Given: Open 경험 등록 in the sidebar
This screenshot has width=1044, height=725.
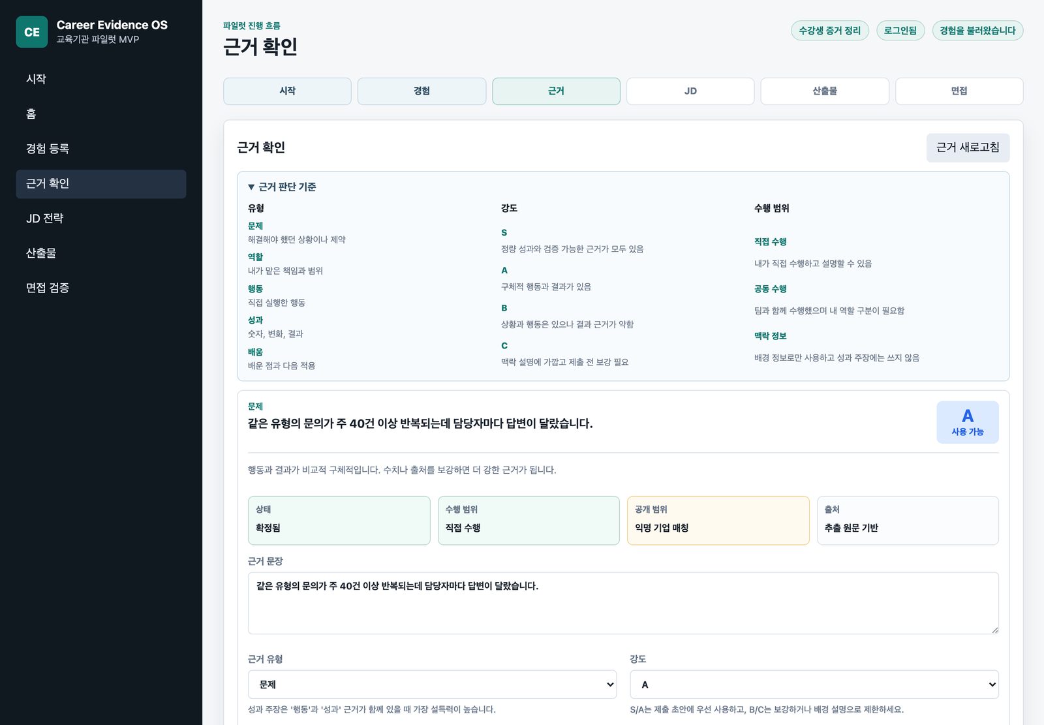Looking at the screenshot, I should tap(101, 149).
